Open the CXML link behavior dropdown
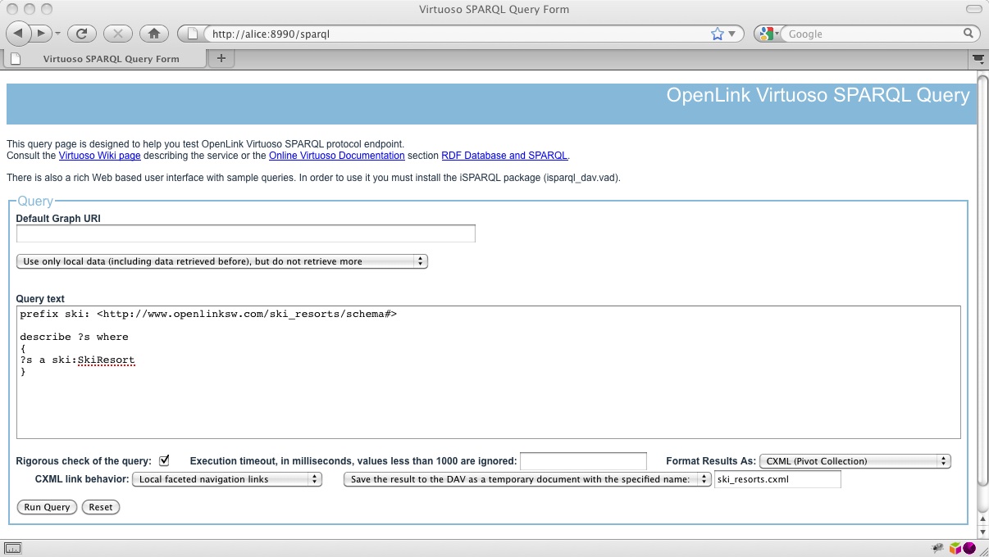The height and width of the screenshot is (557, 989). (x=227, y=479)
